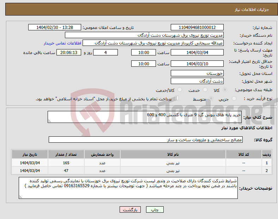Click the شرح کلی نیاز description textarea
Image resolution: width=278 pixels, height=219 pixels.
tap(145, 117)
